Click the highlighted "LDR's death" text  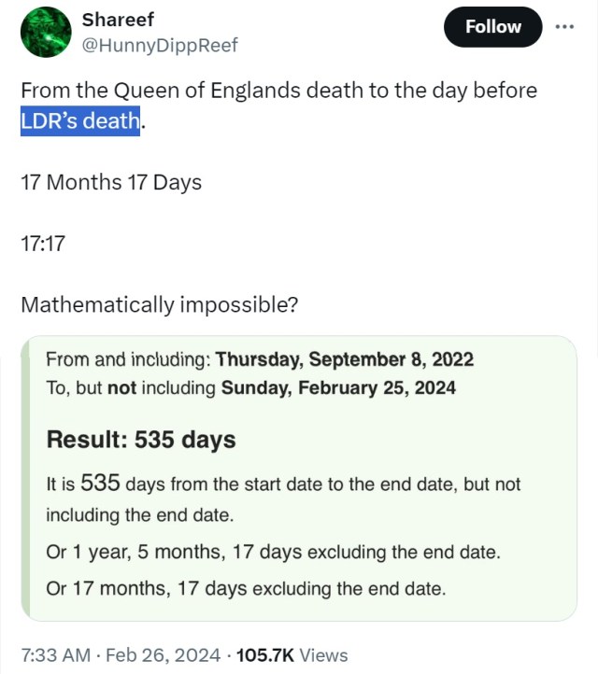click(80, 120)
